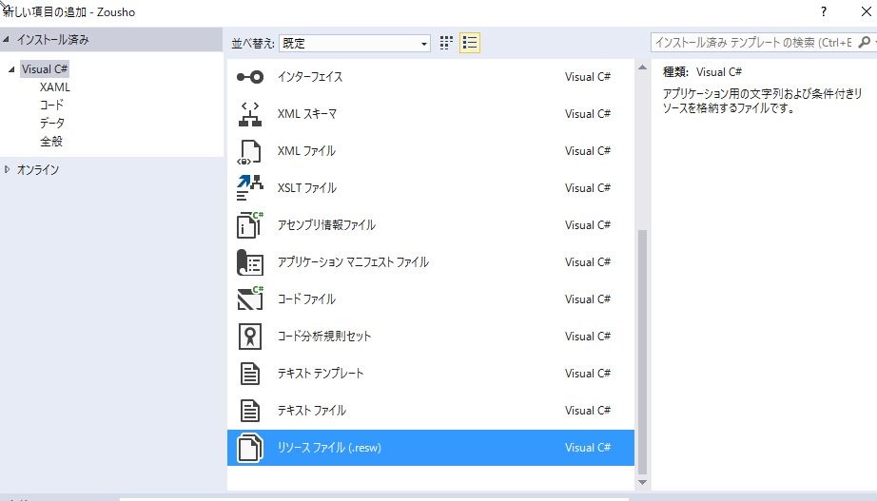
Task: Click the XML スキーマ template icon
Action: click(249, 114)
